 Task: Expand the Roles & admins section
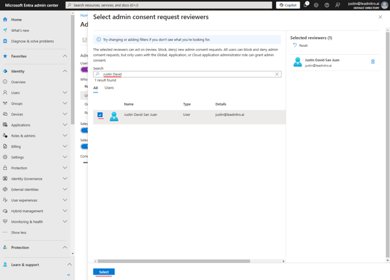click(65, 135)
